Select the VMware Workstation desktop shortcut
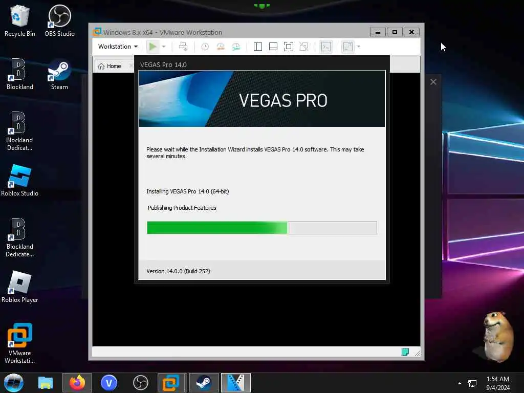524x393 pixels. [20, 343]
